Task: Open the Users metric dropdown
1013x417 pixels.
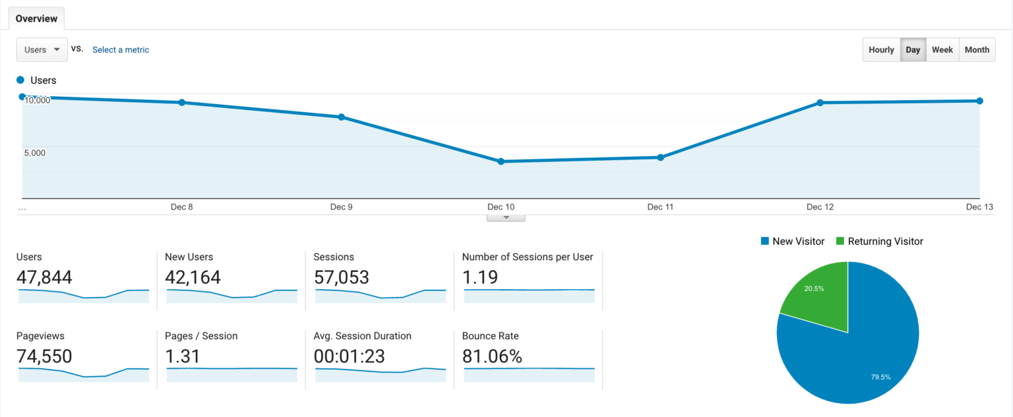Action: pos(42,50)
